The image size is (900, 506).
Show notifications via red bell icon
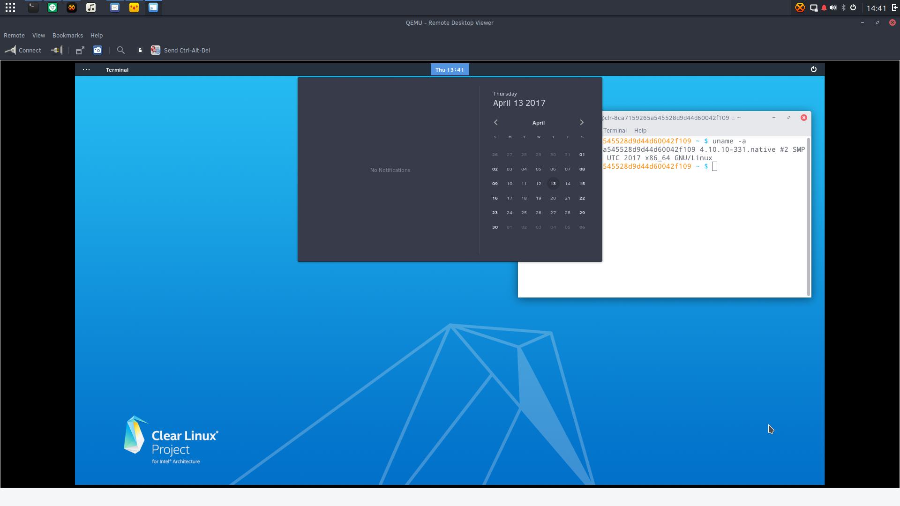point(824,7)
